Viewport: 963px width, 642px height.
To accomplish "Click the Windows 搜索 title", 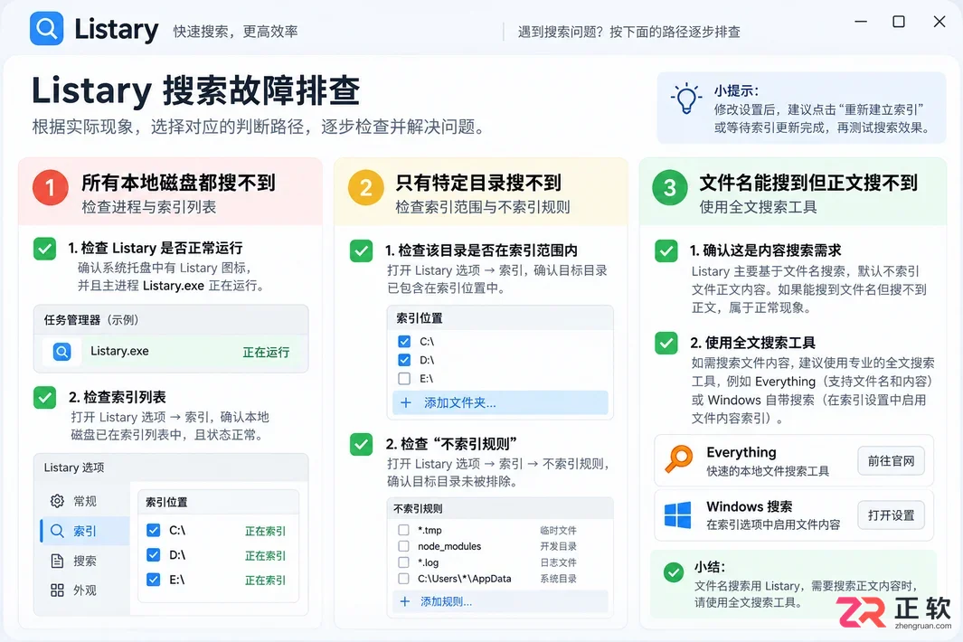I will tap(750, 507).
